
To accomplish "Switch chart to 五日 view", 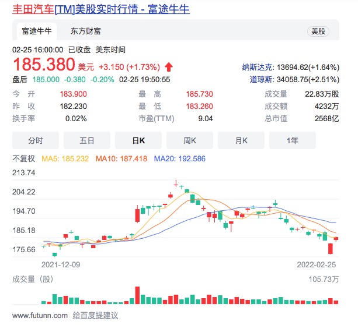I will [87, 140].
